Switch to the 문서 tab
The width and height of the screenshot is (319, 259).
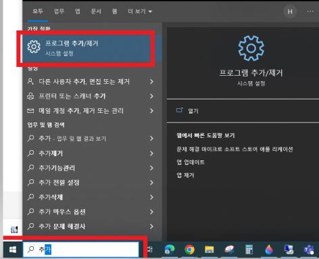tap(96, 11)
